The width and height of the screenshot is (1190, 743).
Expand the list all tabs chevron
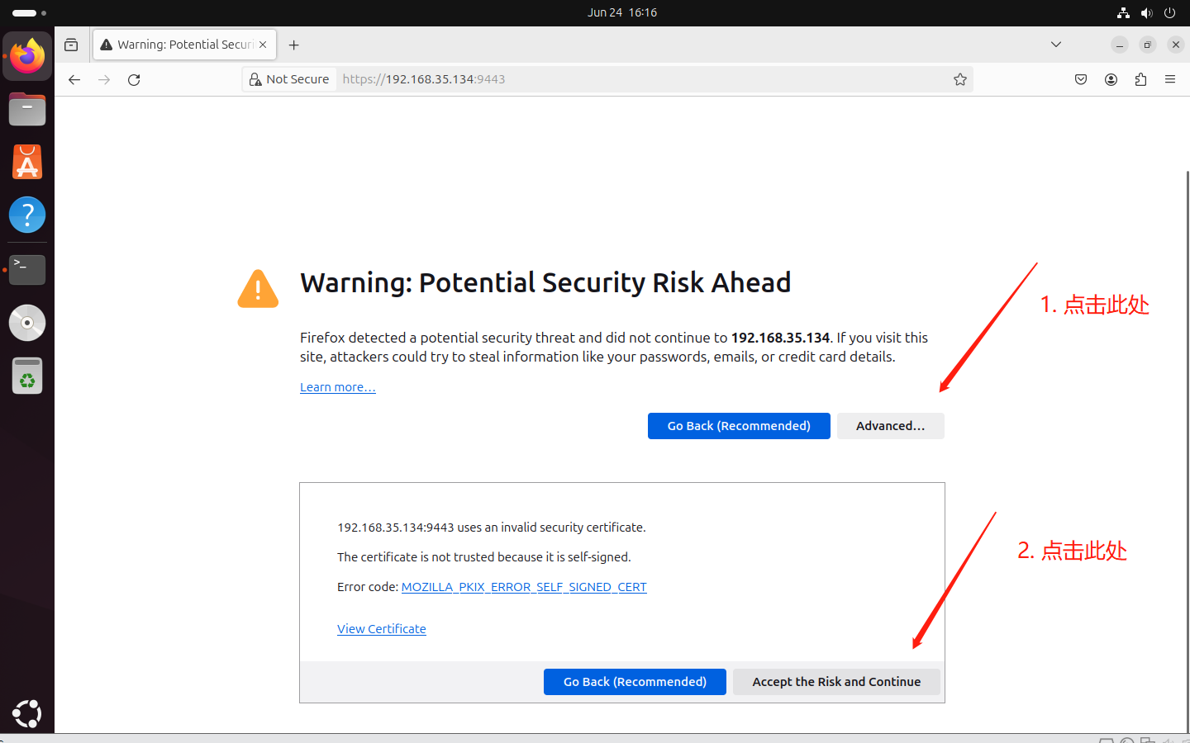click(1055, 45)
